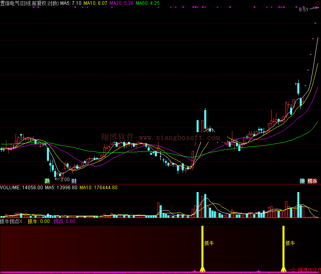This screenshot has width=321, height=274.
Task: Click the red diamond icon in the chart corner
Action: [318, 3]
